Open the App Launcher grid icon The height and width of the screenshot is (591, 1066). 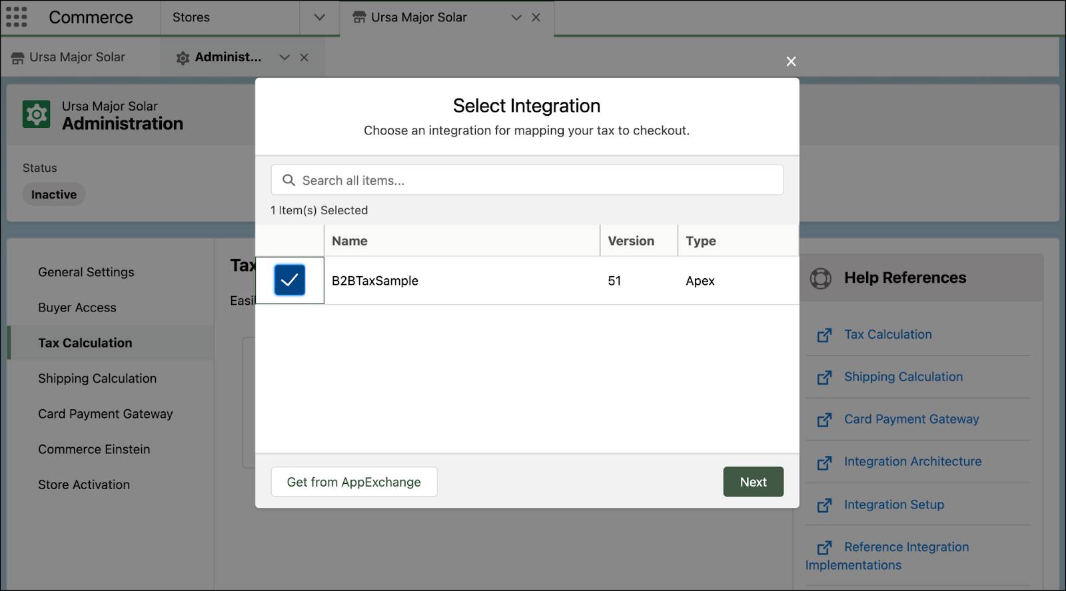click(16, 17)
